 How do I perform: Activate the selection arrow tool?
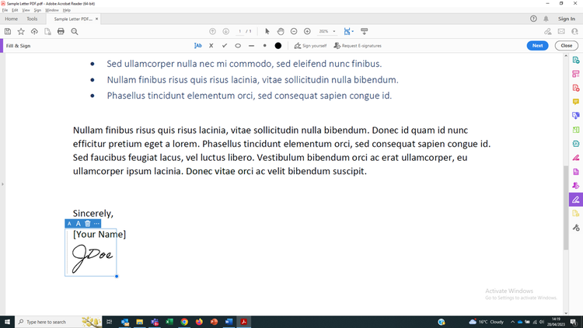click(x=267, y=32)
